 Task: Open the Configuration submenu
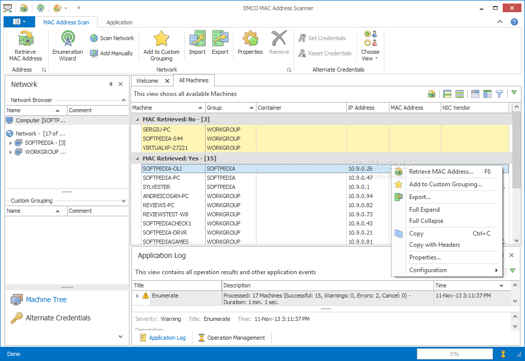click(447, 270)
